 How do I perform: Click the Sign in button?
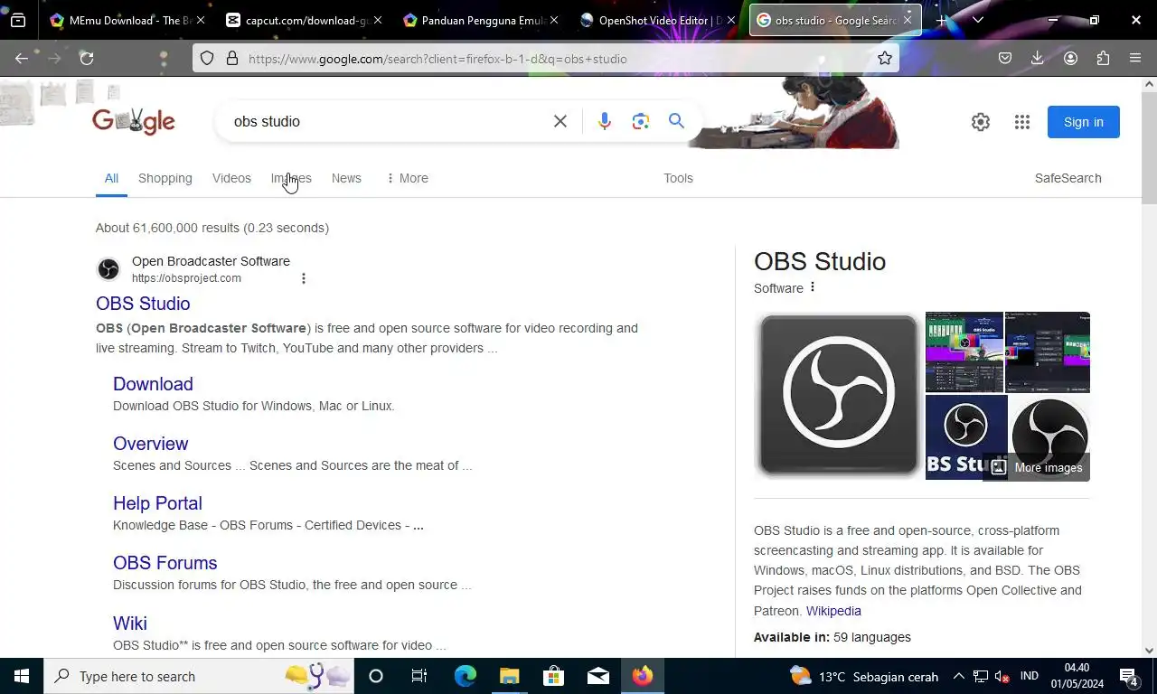pyautogui.click(x=1084, y=122)
